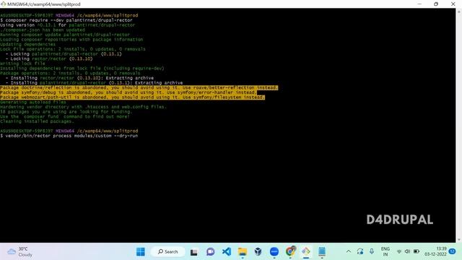The image size is (462, 260).
Task: Click the 'Cleaning installed packages.' line
Action: tap(37, 121)
